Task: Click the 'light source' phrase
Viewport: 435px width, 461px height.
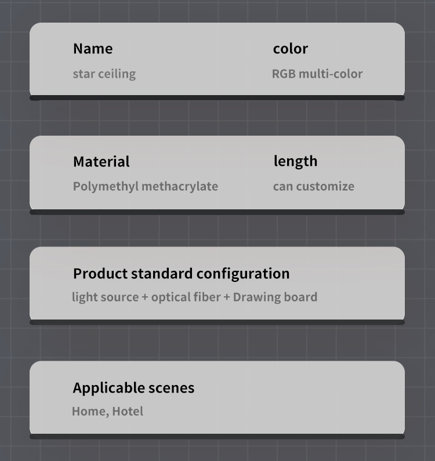Action: (105, 297)
